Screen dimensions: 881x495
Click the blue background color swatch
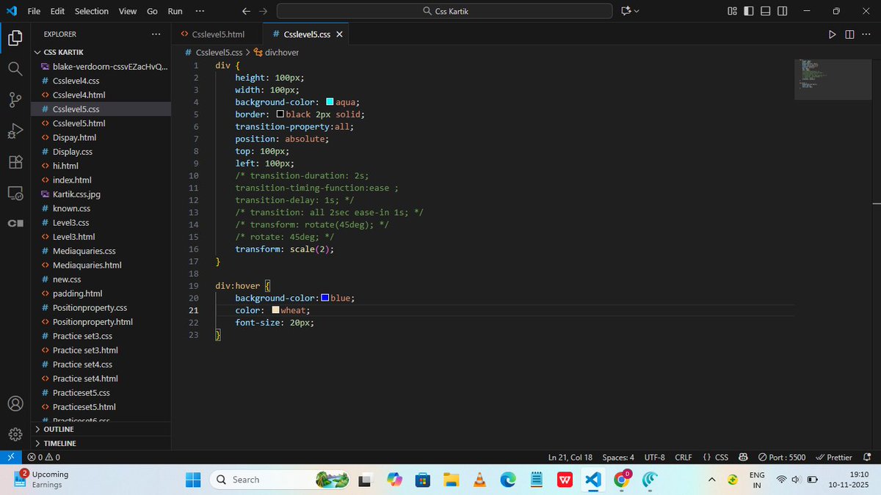pyautogui.click(x=325, y=298)
